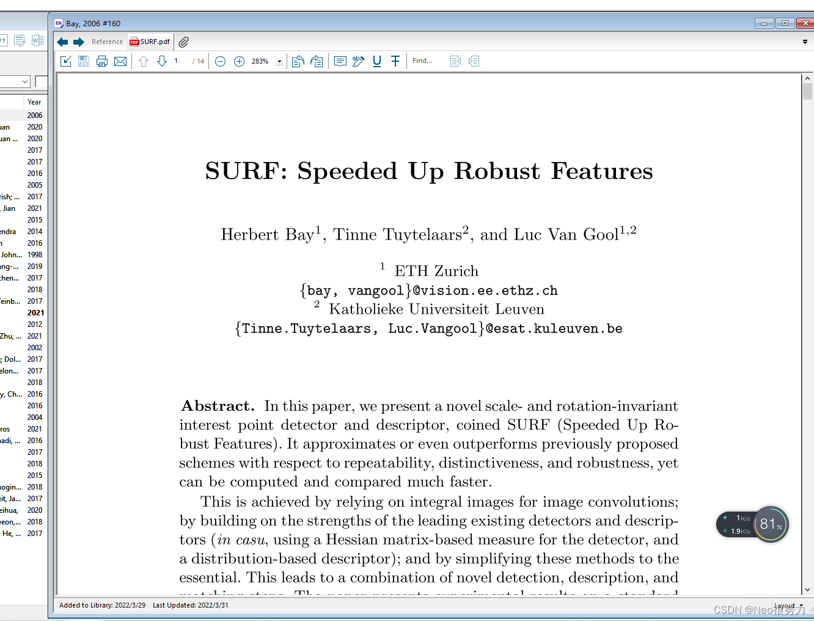Click the Last Updated date text
This screenshot has height=621, width=814.
click(x=191, y=606)
